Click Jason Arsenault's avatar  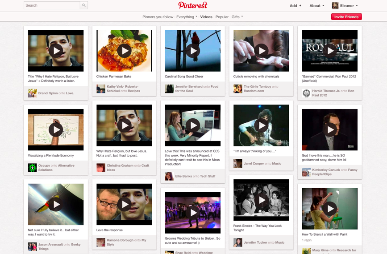pyautogui.click(x=32, y=246)
